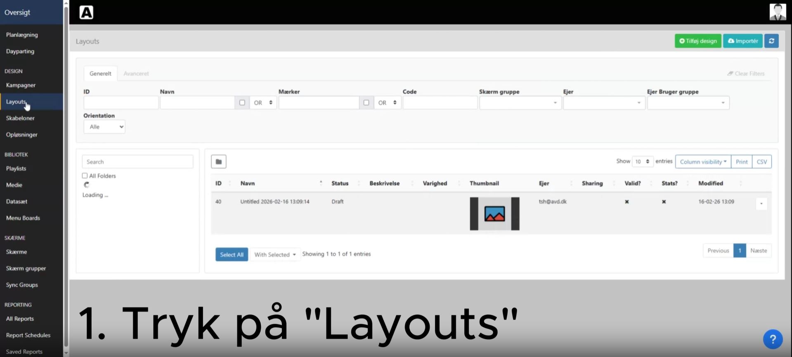Click the layout thumbnail image
The image size is (792, 357).
494,214
